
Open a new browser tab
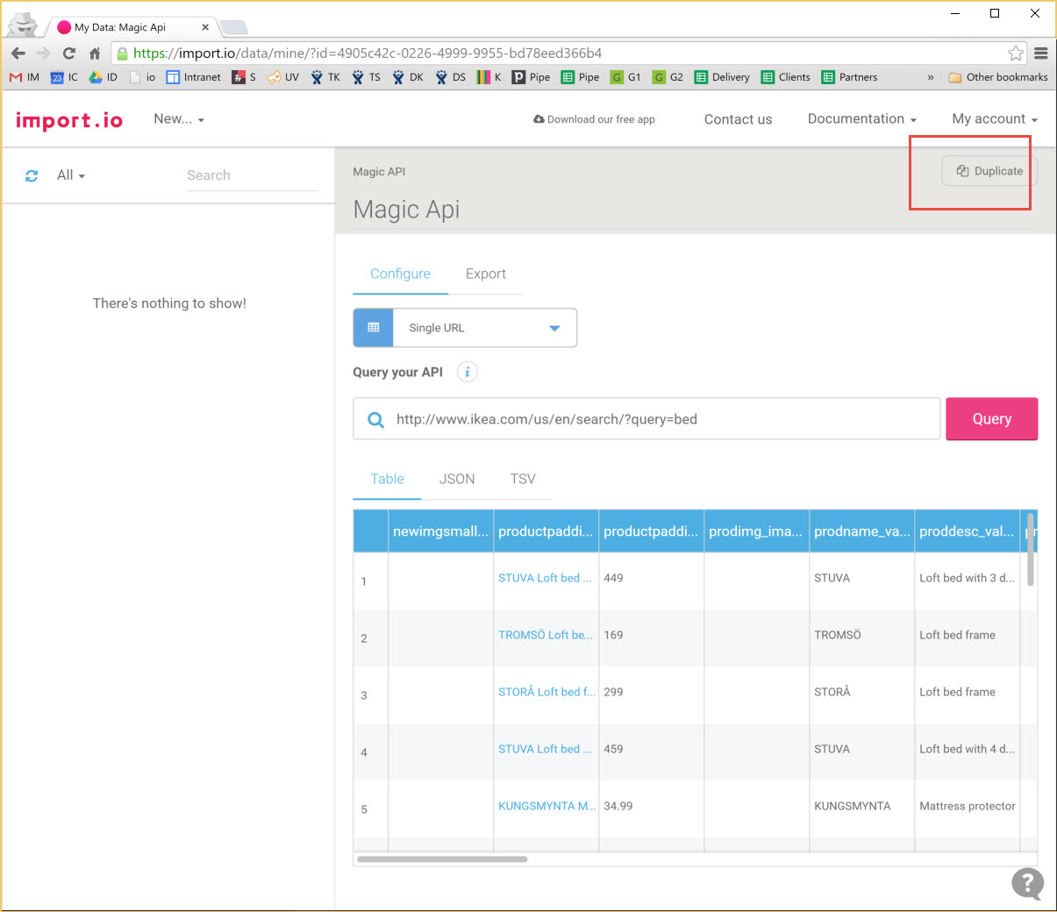pyautogui.click(x=233, y=28)
